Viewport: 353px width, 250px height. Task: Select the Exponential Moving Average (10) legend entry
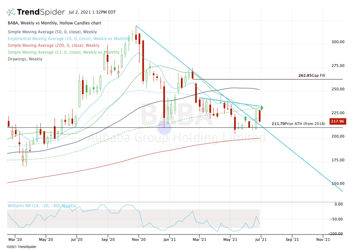(x=69, y=39)
